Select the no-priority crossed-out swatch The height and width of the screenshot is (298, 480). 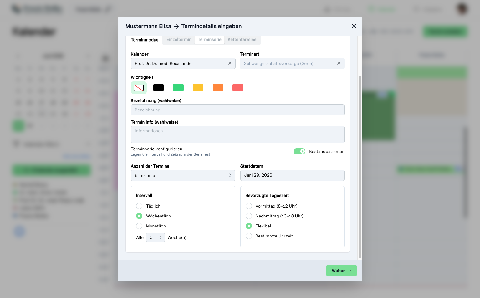tap(139, 88)
